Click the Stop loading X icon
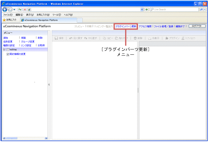209x142 pixels. pos(25,10)
